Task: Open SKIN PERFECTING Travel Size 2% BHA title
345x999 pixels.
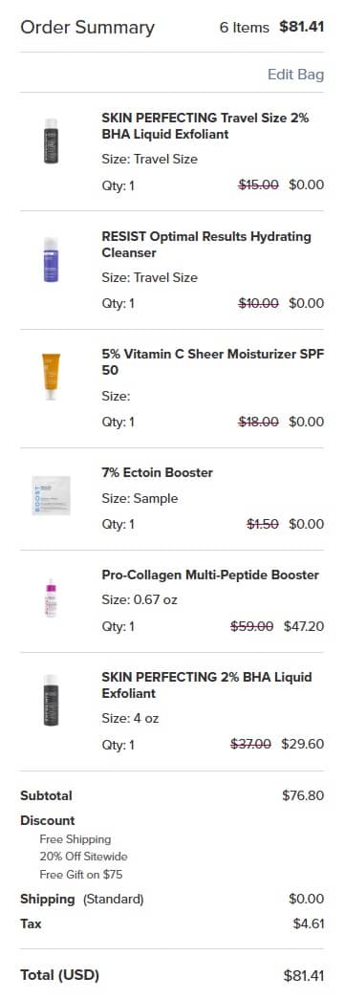Action: (205, 126)
